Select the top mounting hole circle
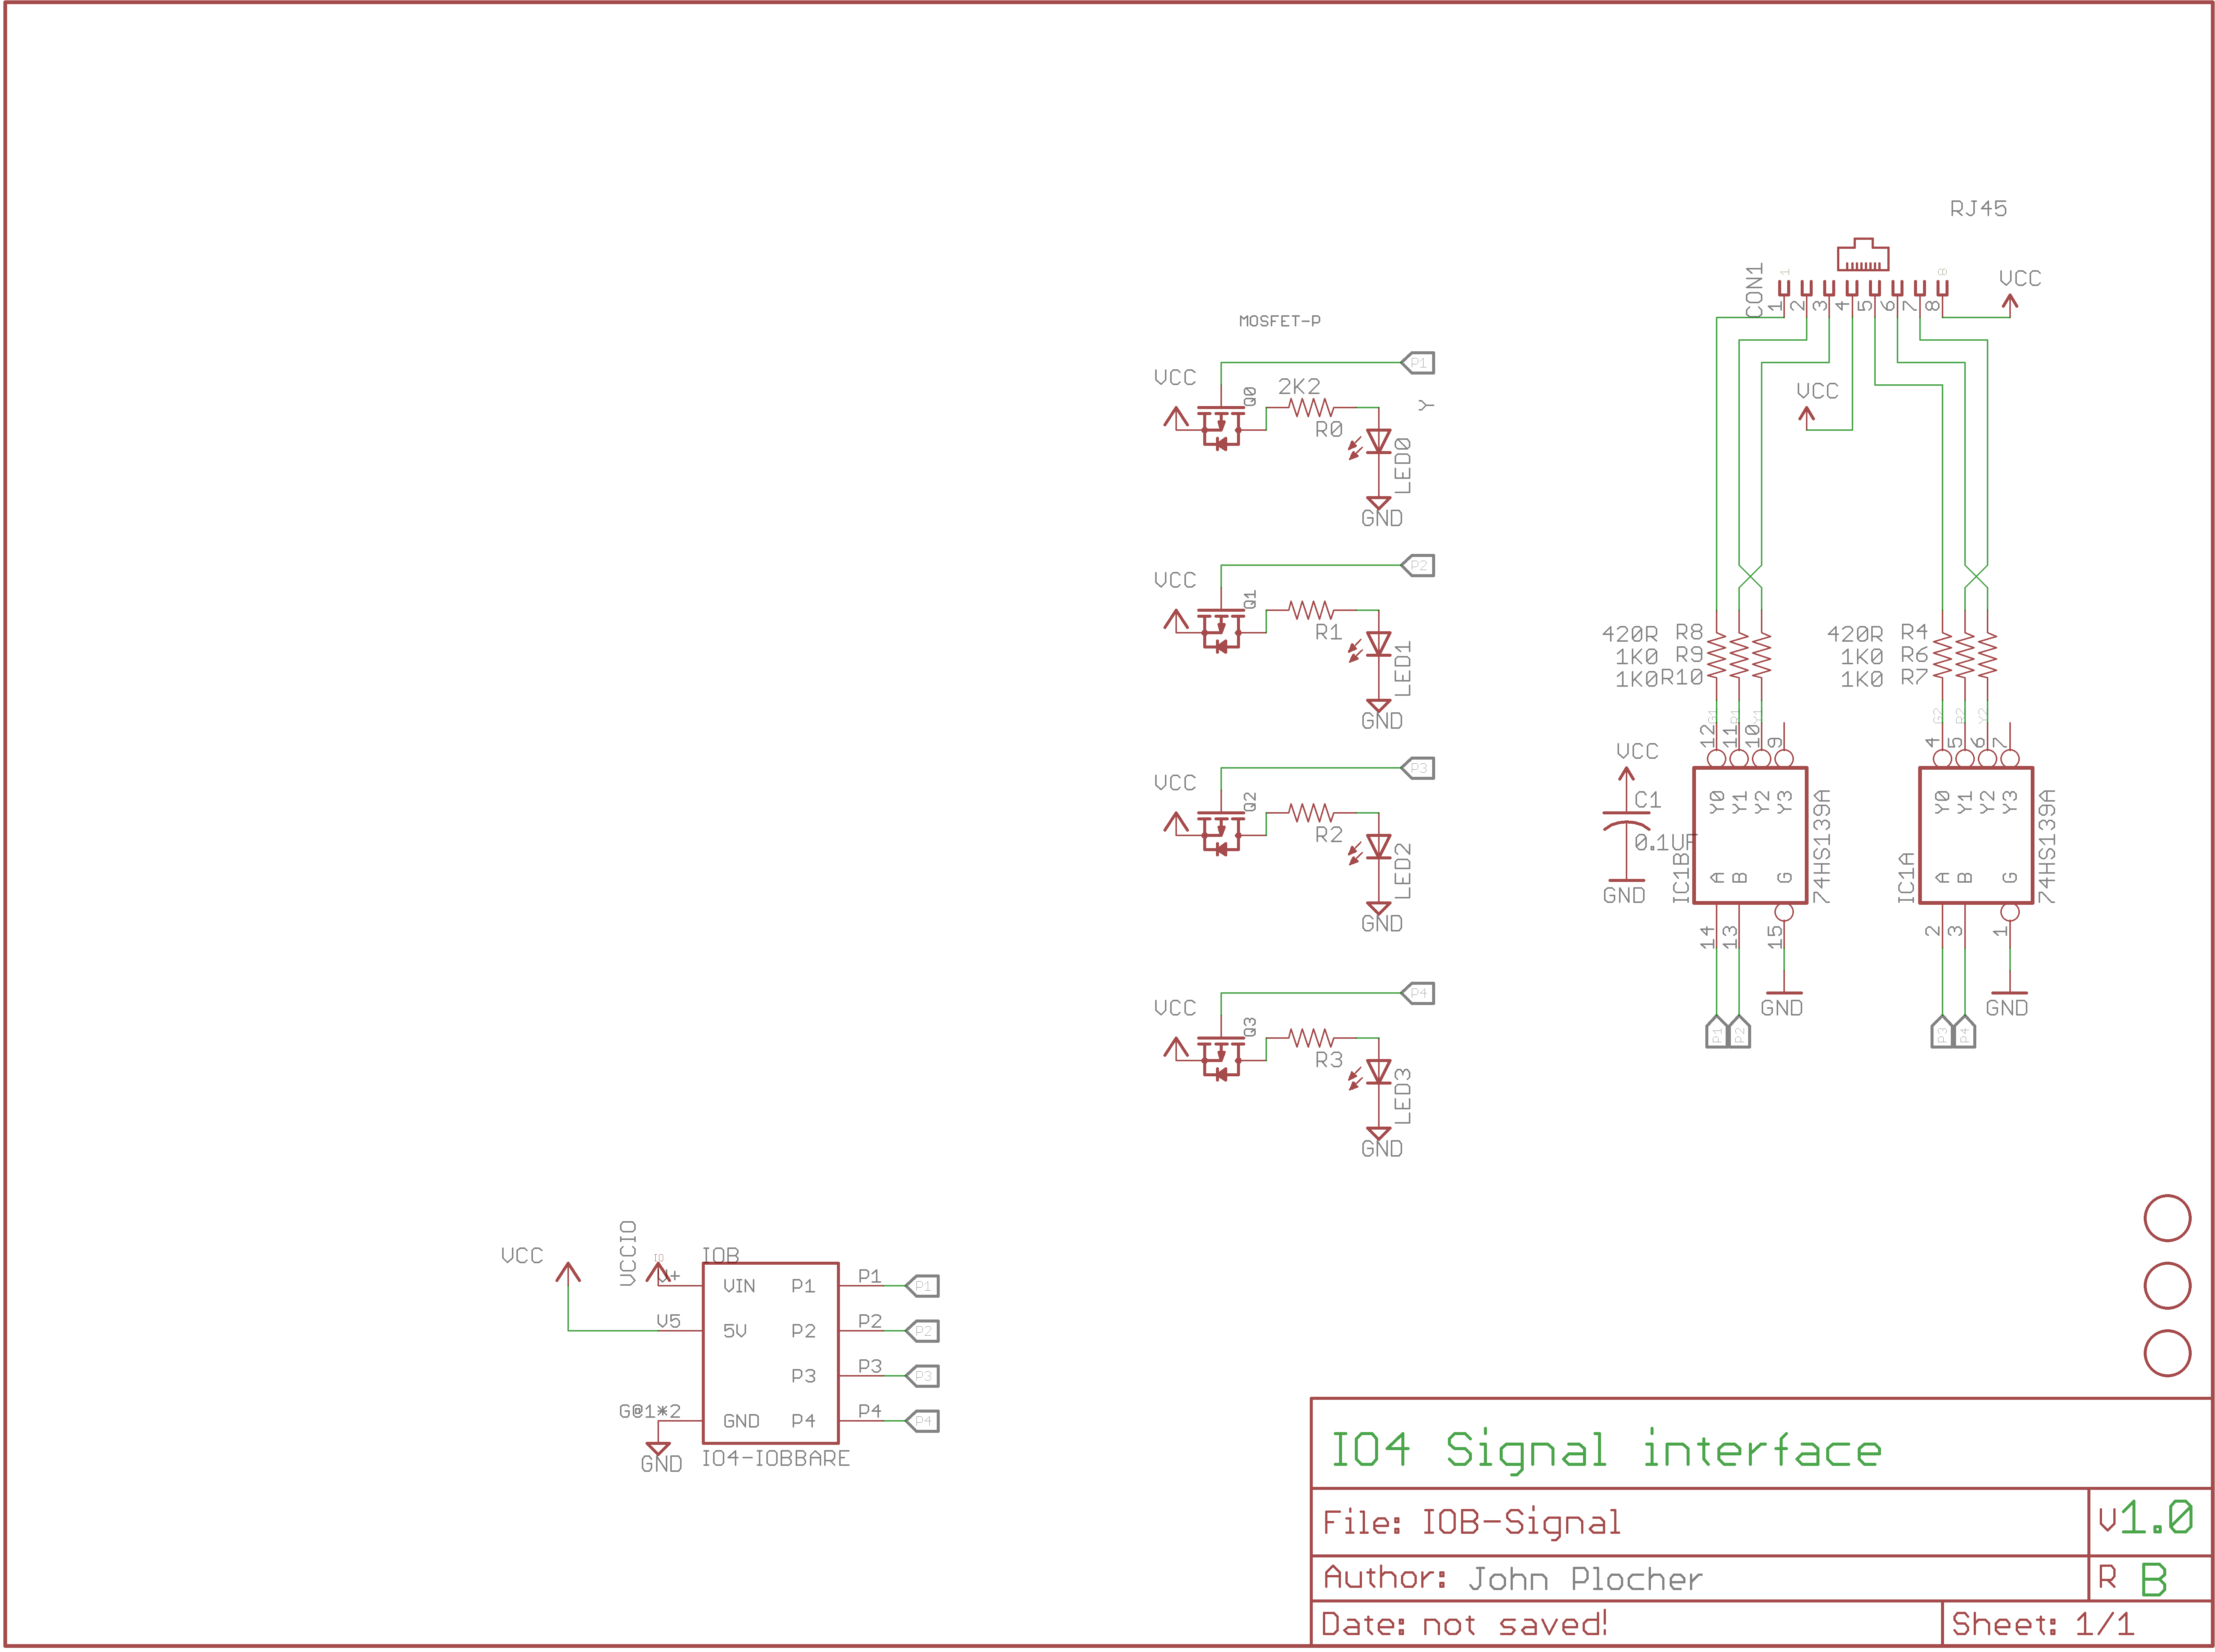 [x=2167, y=1218]
